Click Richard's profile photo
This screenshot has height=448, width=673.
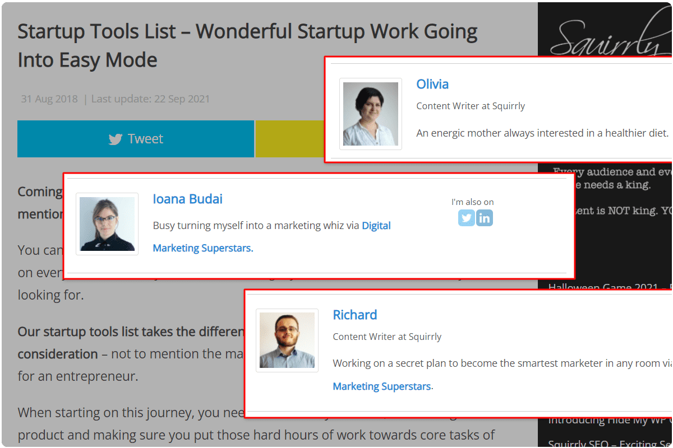pyautogui.click(x=287, y=340)
